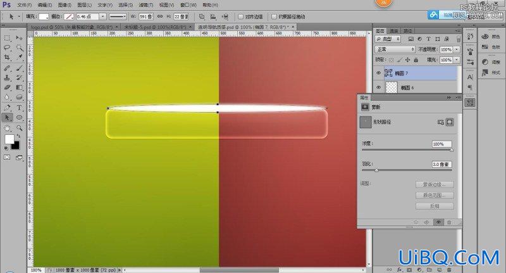506x273 pixels.
Task: Toggle Quick Mask mode
Action: tap(7, 157)
